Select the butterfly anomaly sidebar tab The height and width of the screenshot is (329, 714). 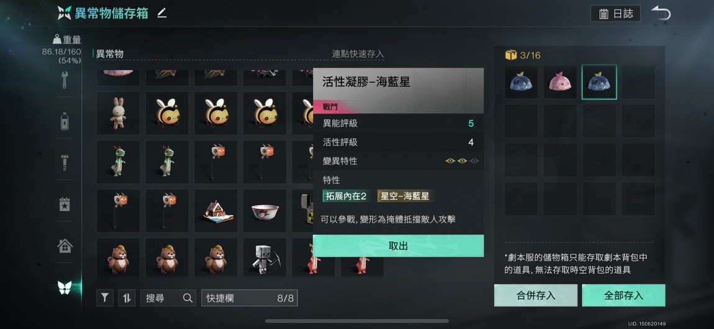click(x=65, y=287)
